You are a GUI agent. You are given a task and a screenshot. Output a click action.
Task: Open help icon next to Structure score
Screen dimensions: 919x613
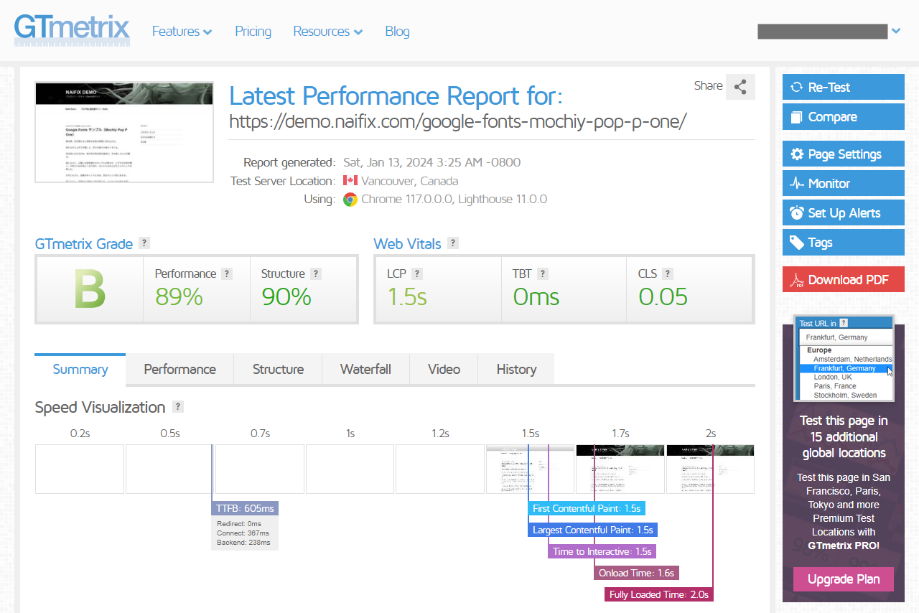tap(316, 273)
